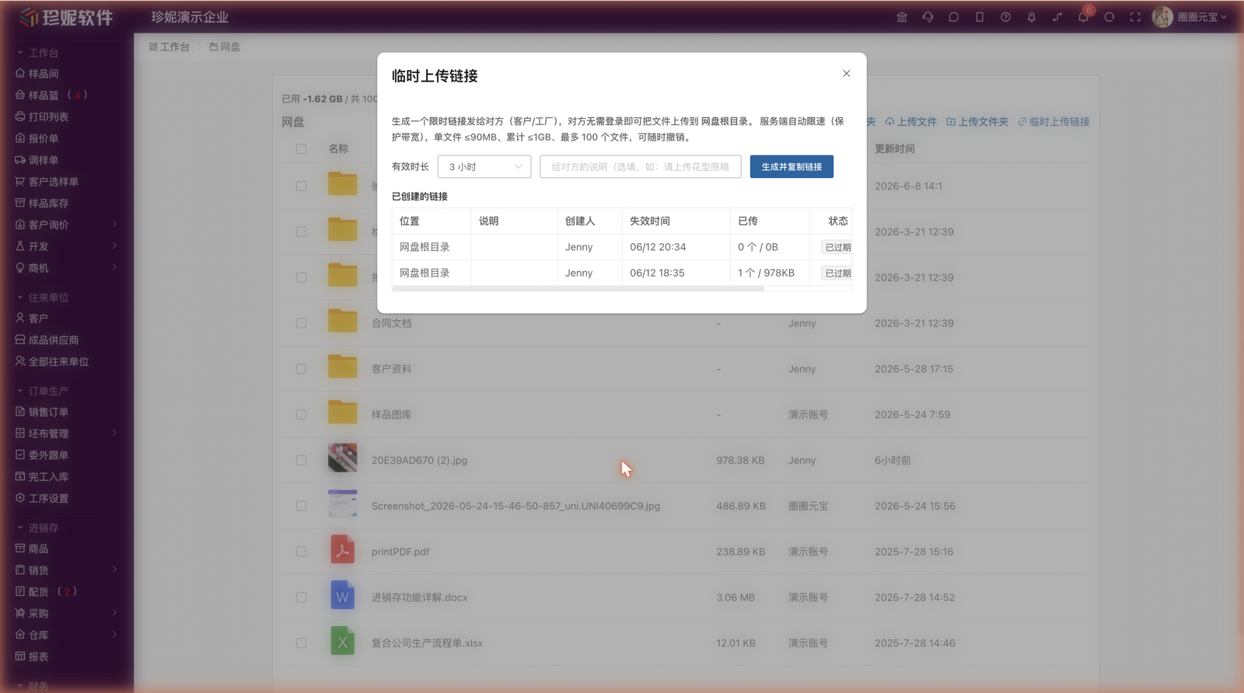The height and width of the screenshot is (693, 1244).
Task: Check the folder row dated 2026-6-8
Action: click(301, 186)
